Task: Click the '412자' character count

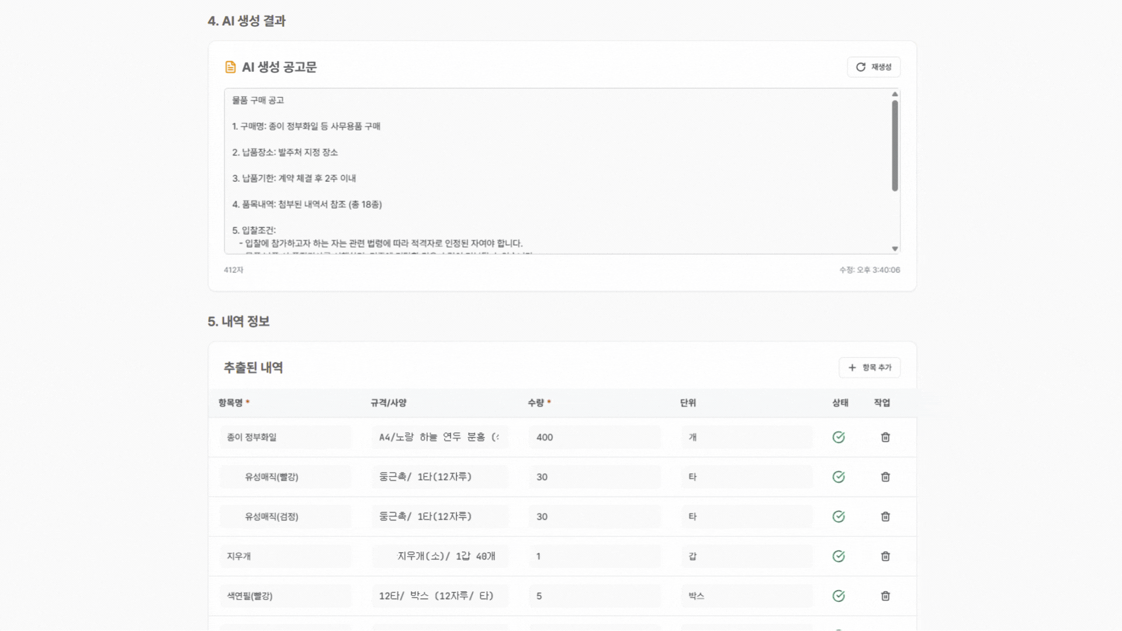Action: [233, 270]
